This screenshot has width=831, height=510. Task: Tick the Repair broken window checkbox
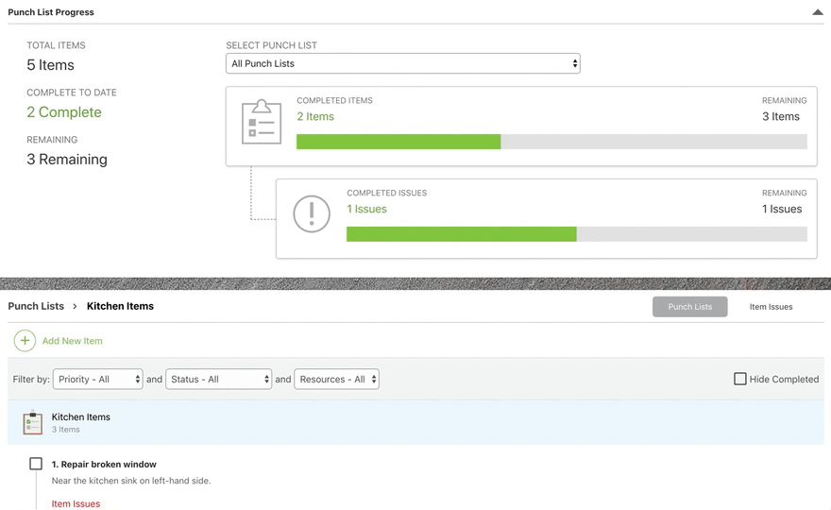tap(36, 464)
